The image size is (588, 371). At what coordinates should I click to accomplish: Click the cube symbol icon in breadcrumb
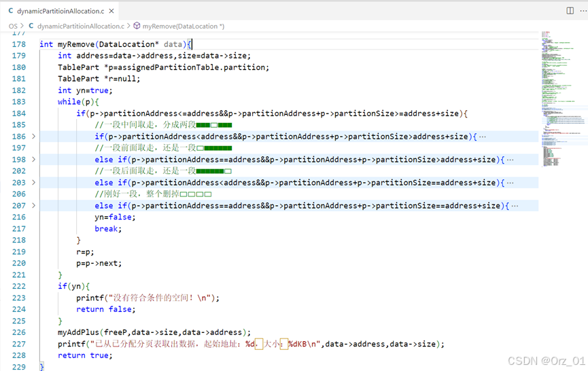pos(137,26)
